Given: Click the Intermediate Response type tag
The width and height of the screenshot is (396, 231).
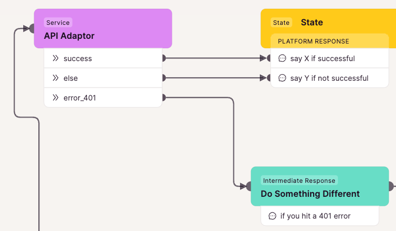Looking at the screenshot, I should 299,180.
